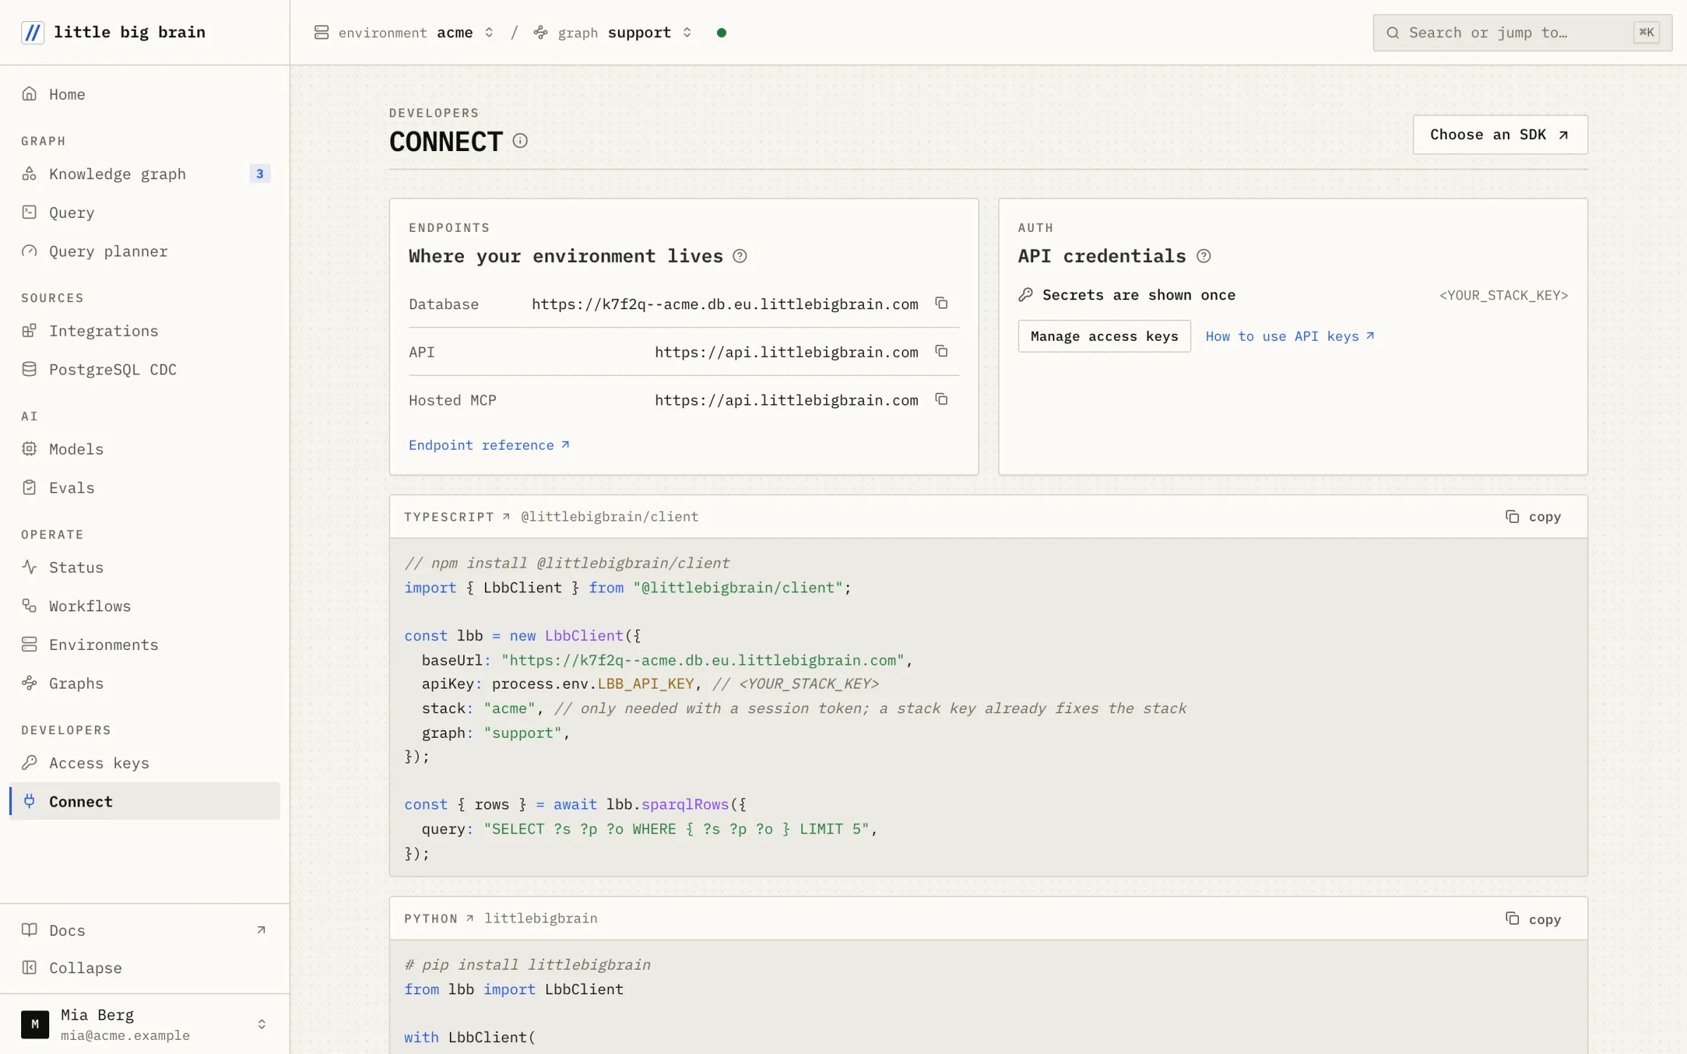
Task: Open Evals page
Action: click(144, 488)
